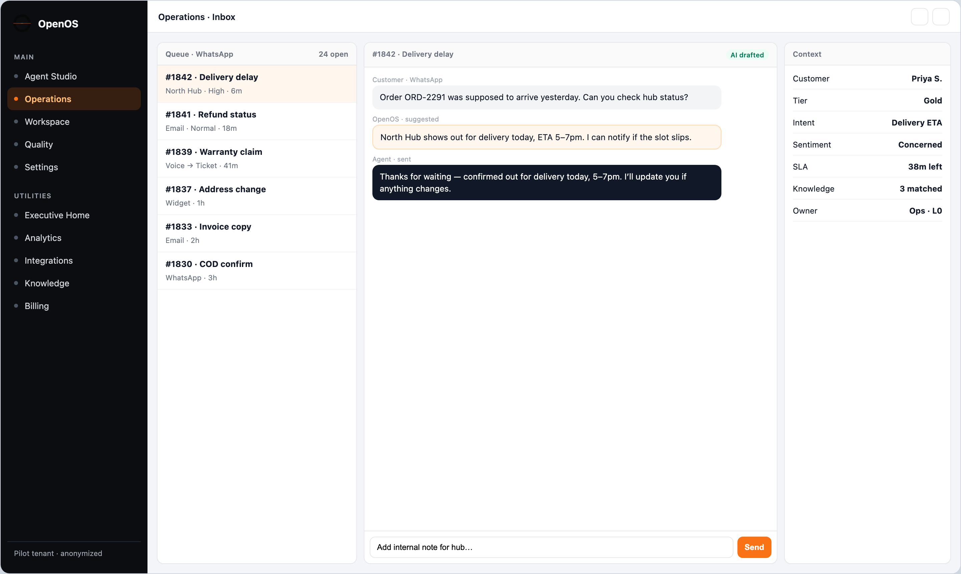Click the agent's sent message bubble

tap(547, 183)
